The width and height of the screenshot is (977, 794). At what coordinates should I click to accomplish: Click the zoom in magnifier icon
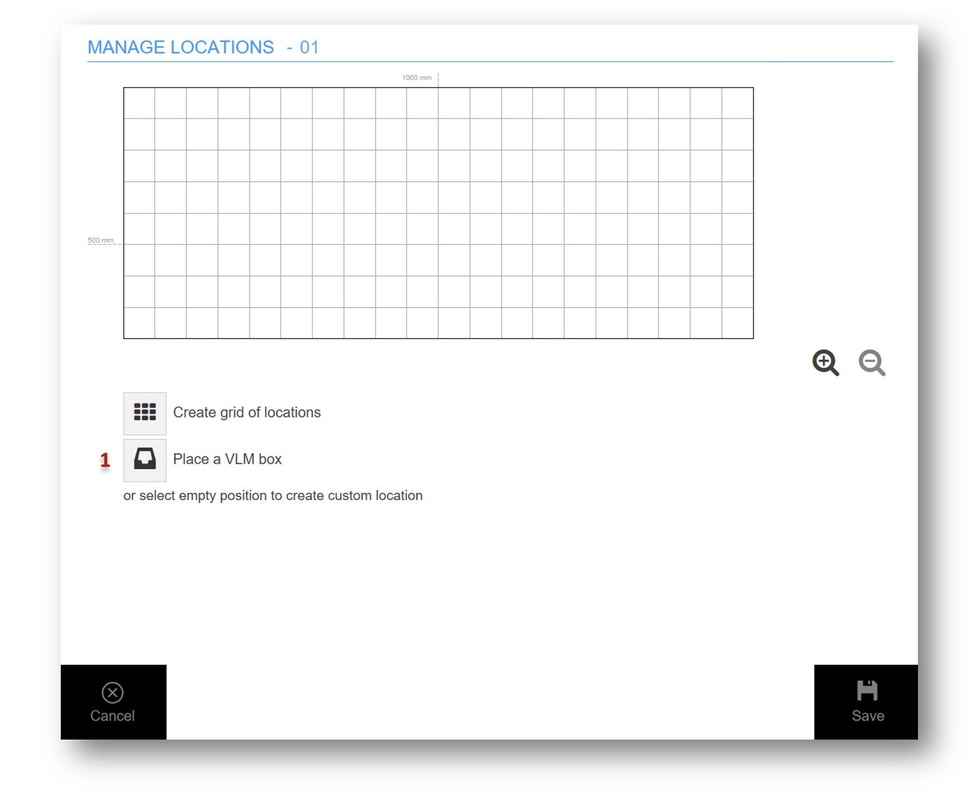coord(825,363)
